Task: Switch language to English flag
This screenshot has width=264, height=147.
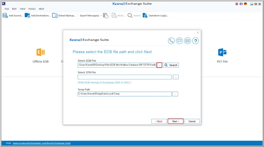Action: [237, 4]
